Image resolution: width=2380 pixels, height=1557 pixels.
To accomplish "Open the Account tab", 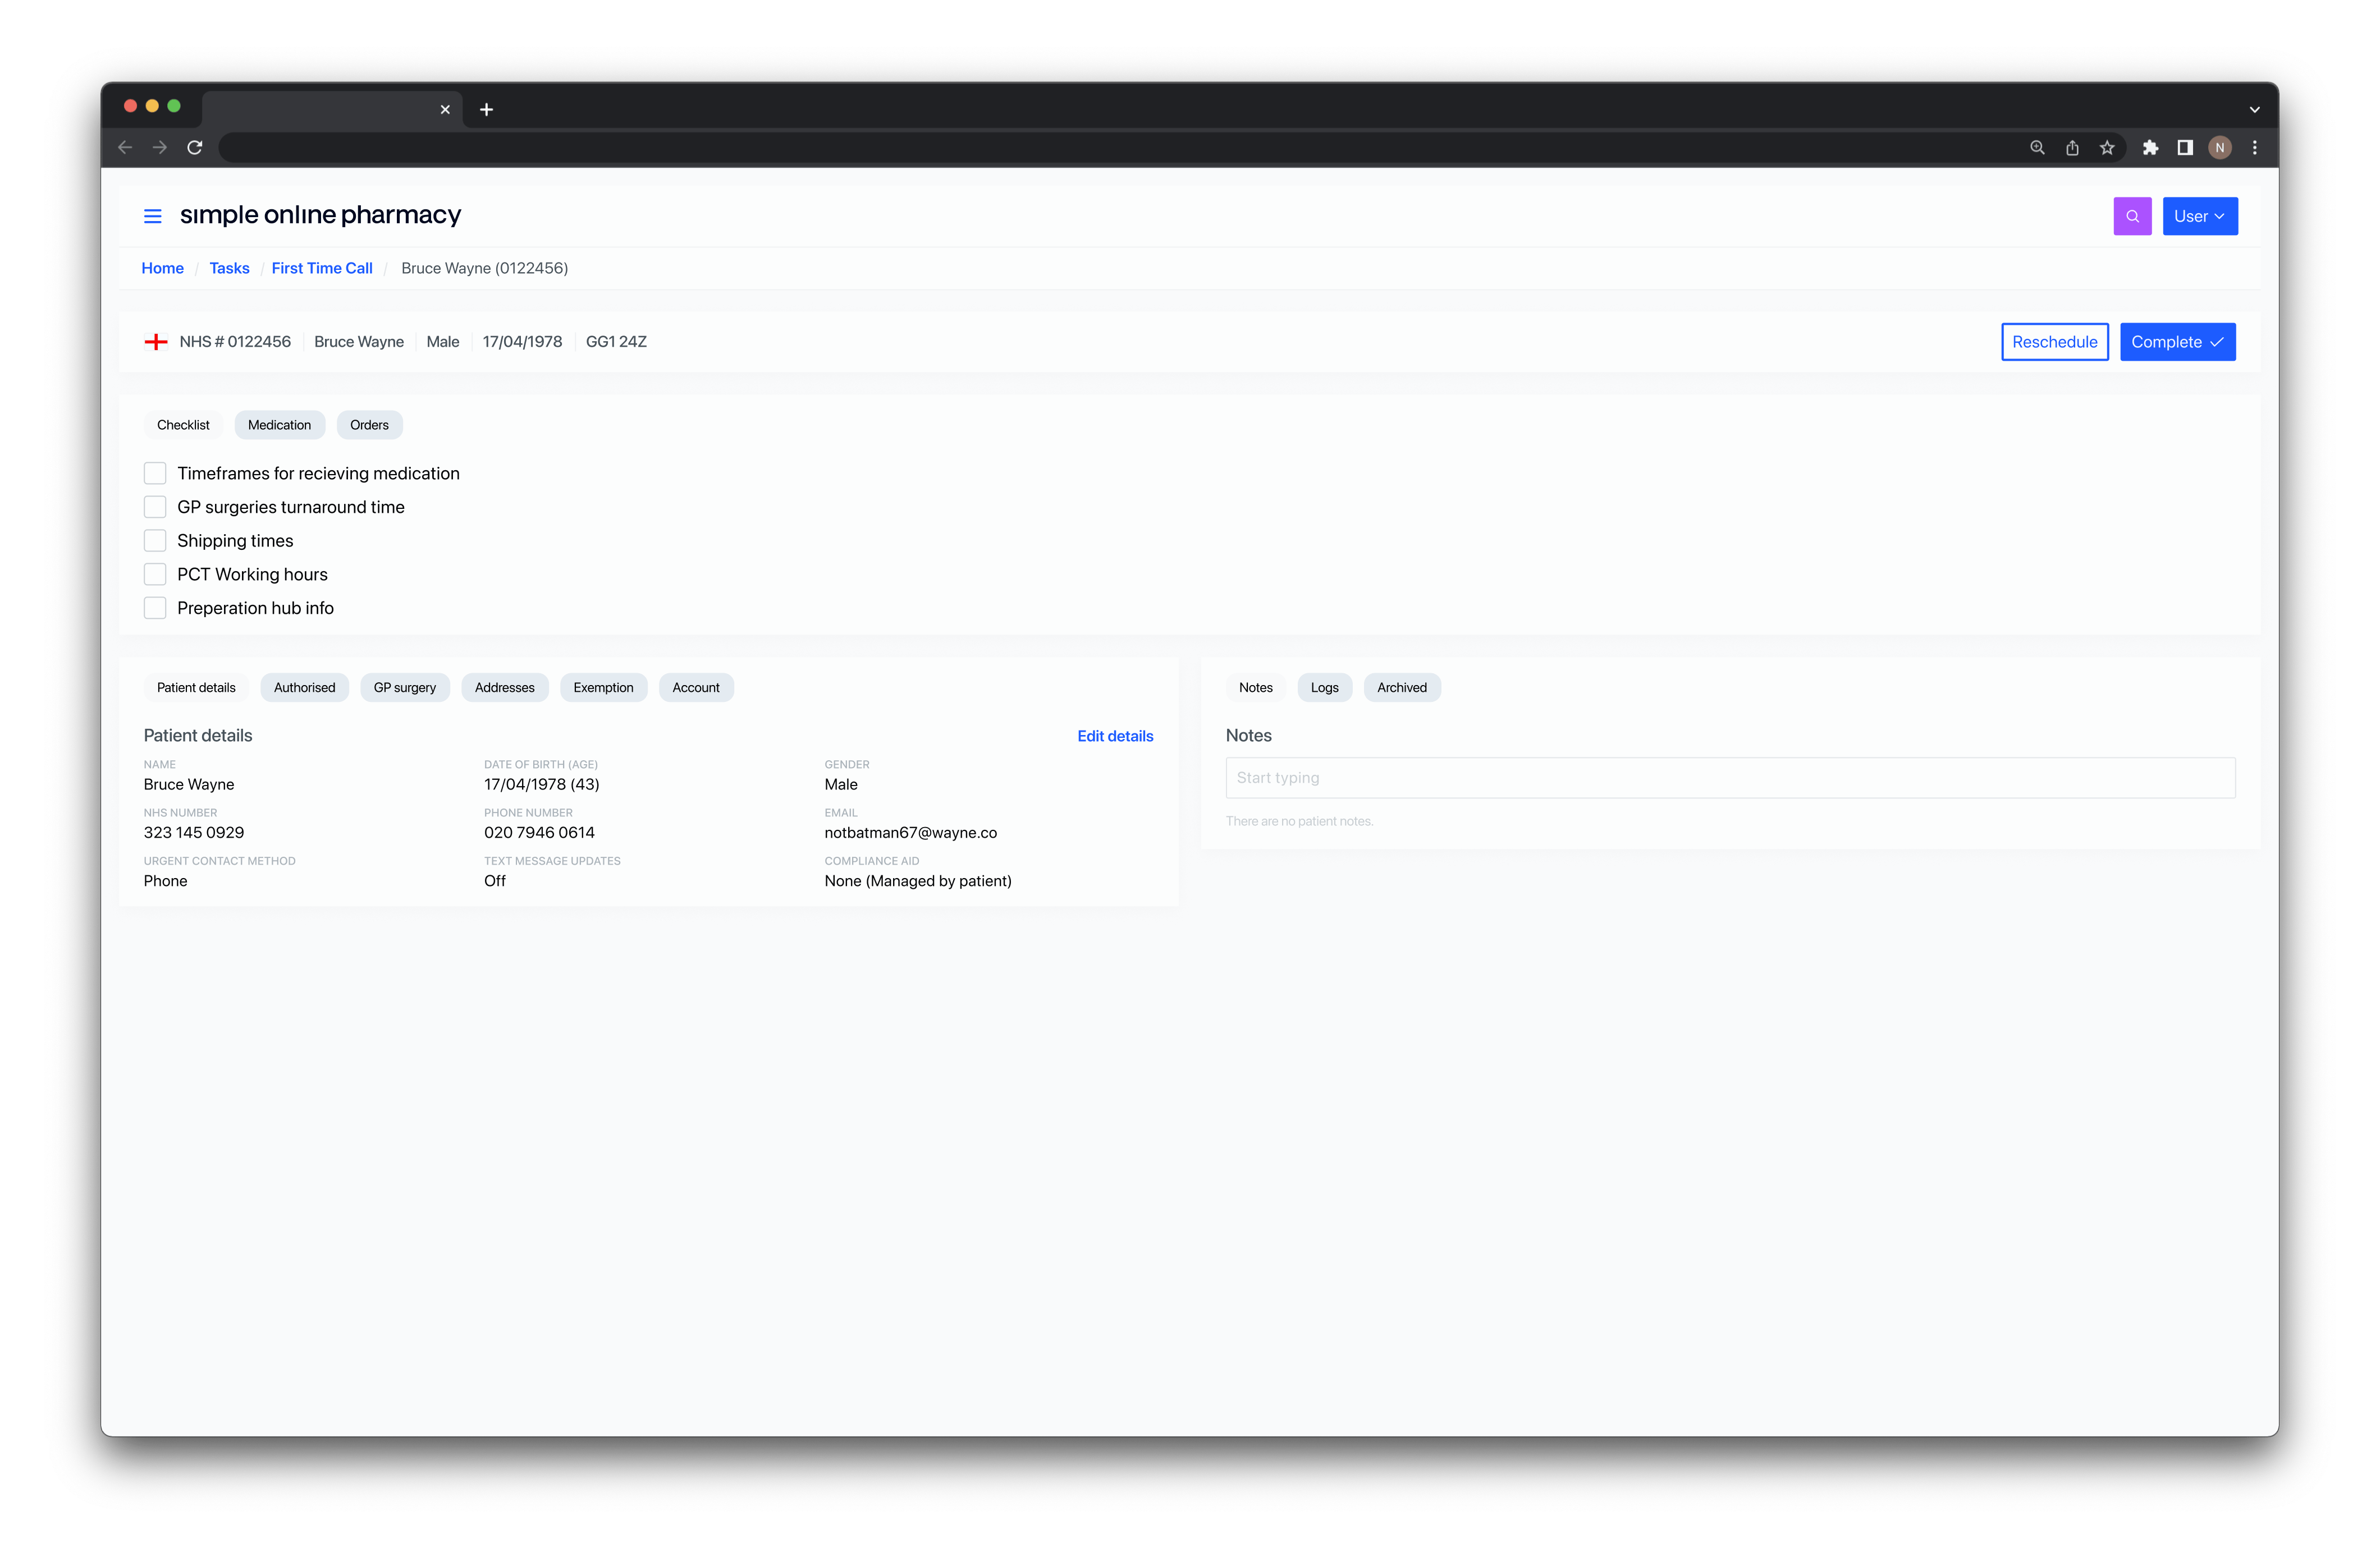I will (695, 687).
